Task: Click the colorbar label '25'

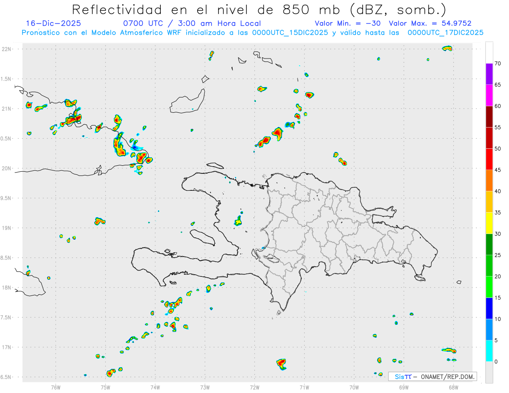Action: click(498, 255)
